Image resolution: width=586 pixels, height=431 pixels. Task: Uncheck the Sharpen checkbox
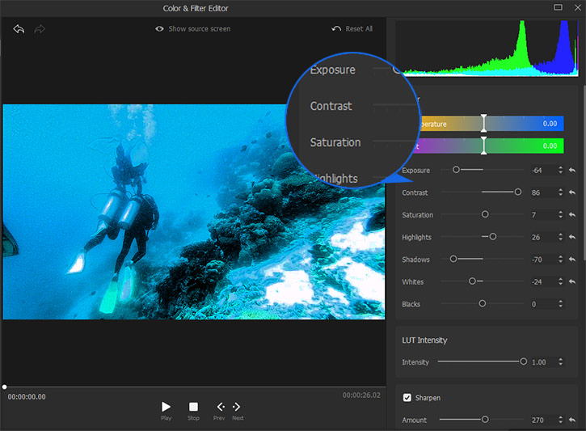coord(407,398)
